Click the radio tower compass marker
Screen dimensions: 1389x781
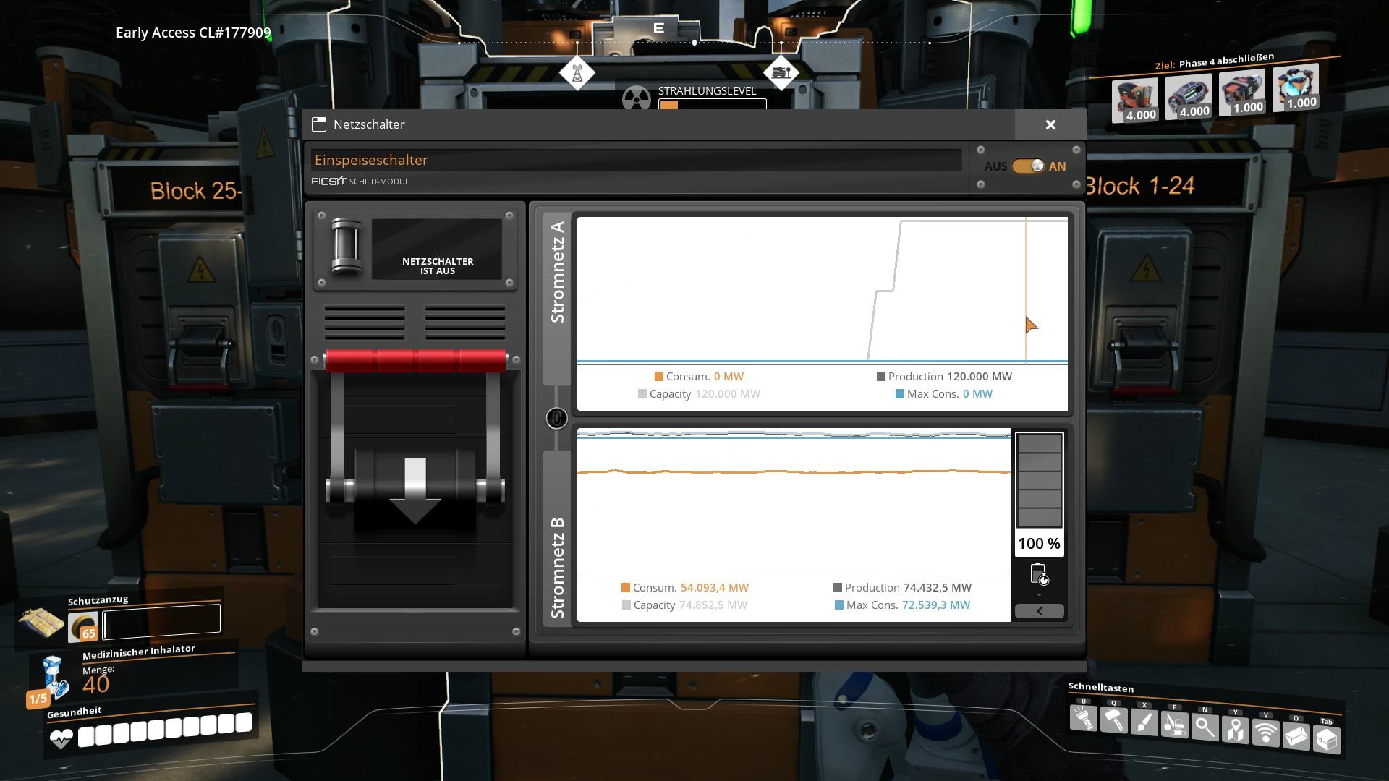click(577, 73)
